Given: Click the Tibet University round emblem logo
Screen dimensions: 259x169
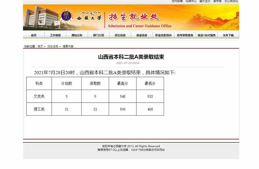Looking at the screenshot, I should pos(66,16).
